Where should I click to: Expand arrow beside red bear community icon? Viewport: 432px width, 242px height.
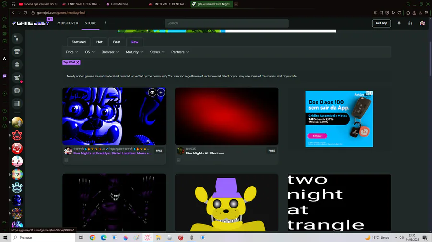click(x=10, y=135)
